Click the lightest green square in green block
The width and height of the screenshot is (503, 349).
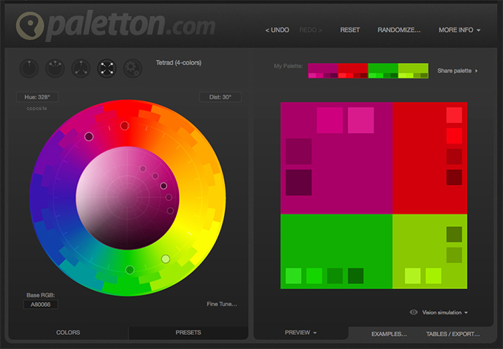pos(294,276)
